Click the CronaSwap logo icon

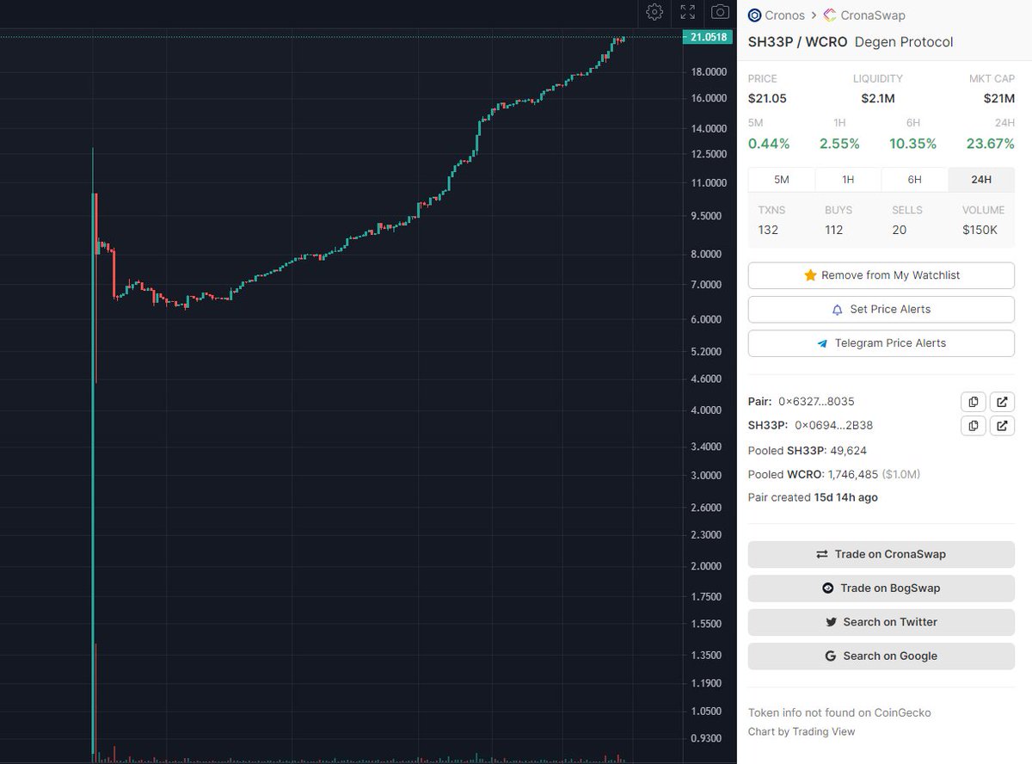point(830,15)
